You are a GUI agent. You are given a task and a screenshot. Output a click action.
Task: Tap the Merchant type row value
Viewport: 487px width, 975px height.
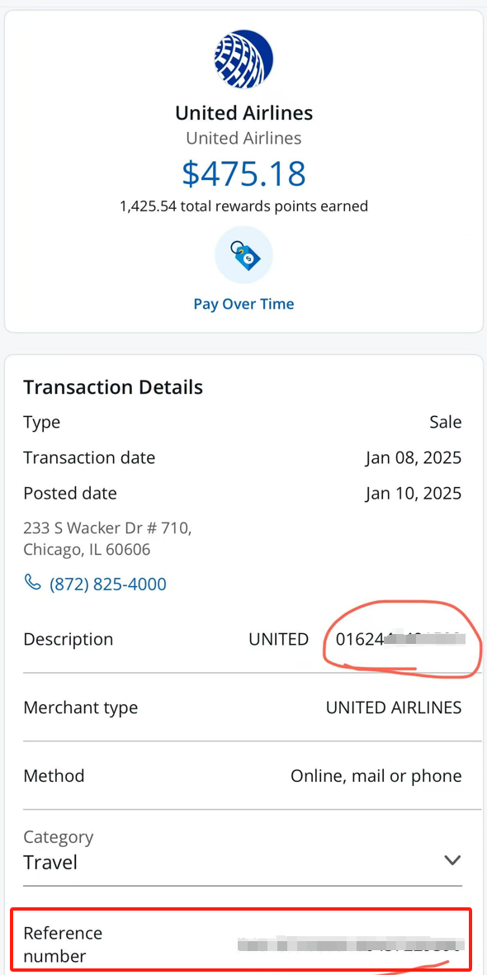click(x=394, y=708)
